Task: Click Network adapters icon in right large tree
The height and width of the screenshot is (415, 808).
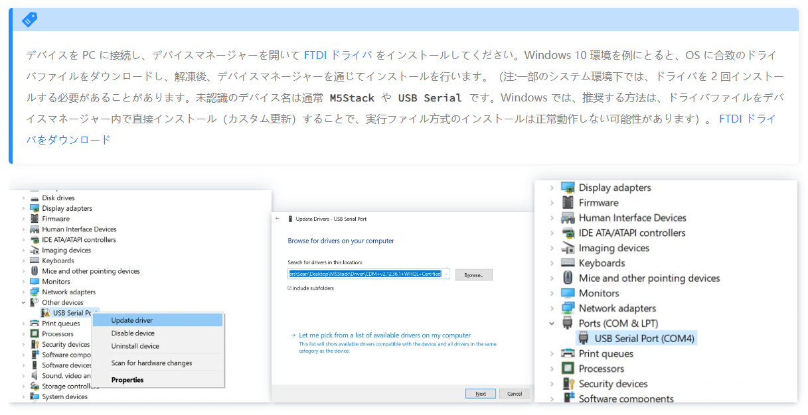Action: (x=568, y=308)
